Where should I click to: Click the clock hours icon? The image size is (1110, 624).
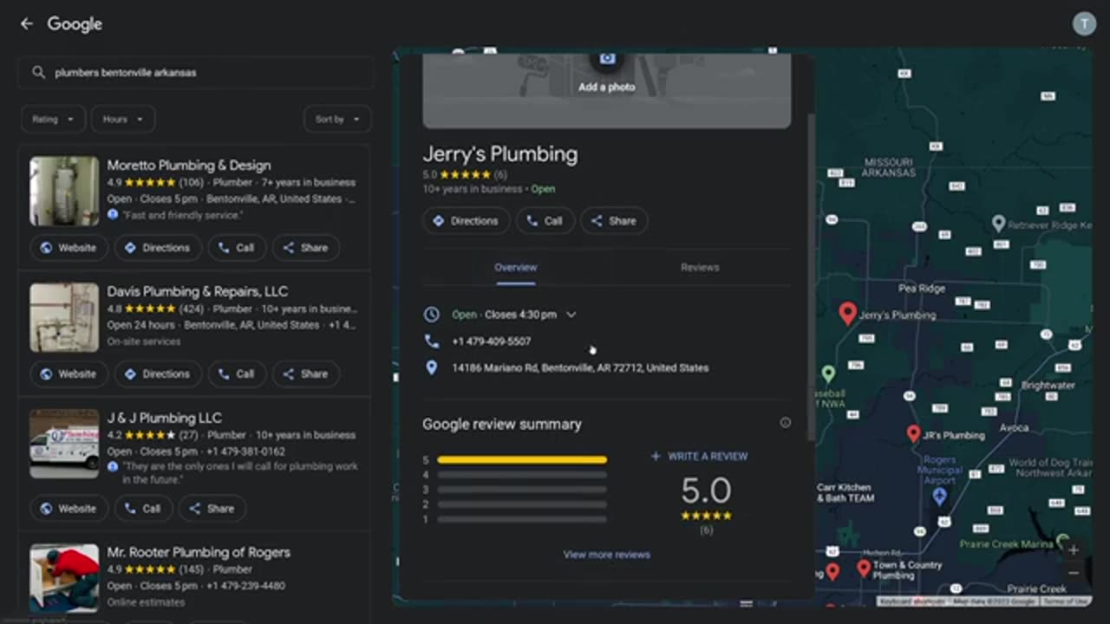(x=431, y=315)
